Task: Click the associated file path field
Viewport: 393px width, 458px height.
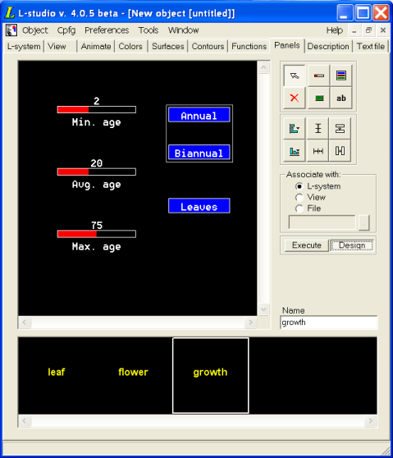Action: pos(322,223)
